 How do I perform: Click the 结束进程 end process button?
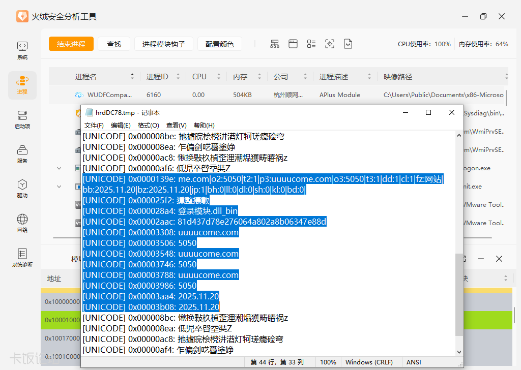71,44
